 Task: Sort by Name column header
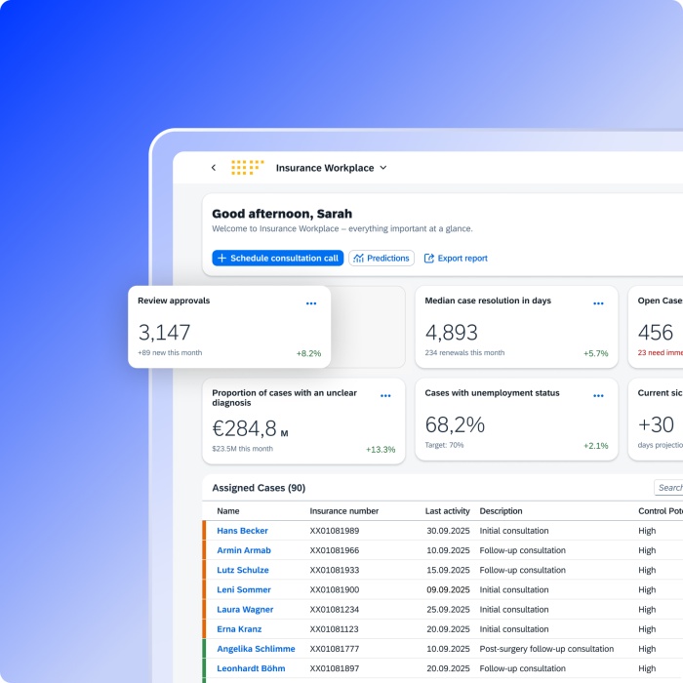tap(227, 511)
